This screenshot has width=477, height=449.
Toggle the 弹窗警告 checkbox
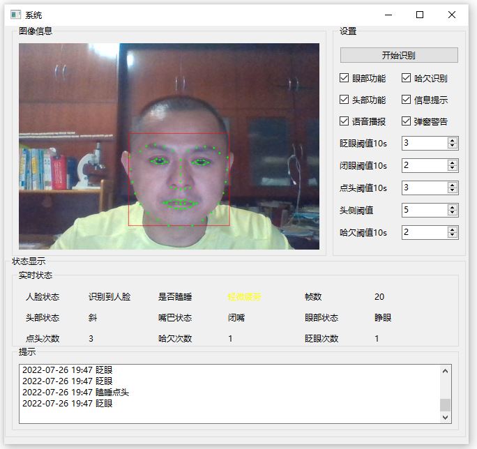coord(407,121)
